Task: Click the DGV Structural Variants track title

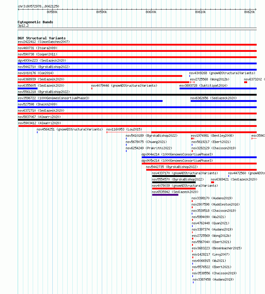Action: (x=42, y=38)
